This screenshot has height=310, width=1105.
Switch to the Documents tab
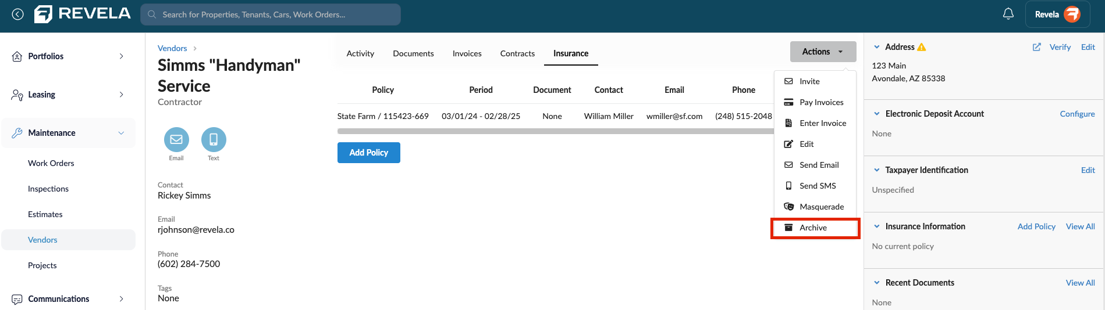click(413, 53)
